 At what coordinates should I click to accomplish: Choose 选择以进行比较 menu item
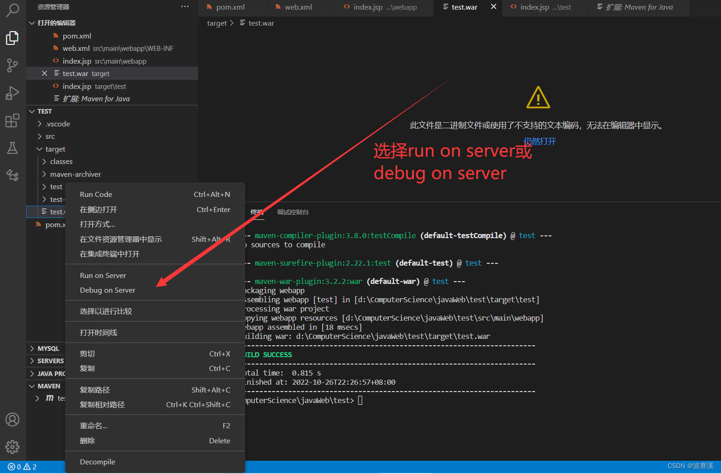(x=155, y=311)
